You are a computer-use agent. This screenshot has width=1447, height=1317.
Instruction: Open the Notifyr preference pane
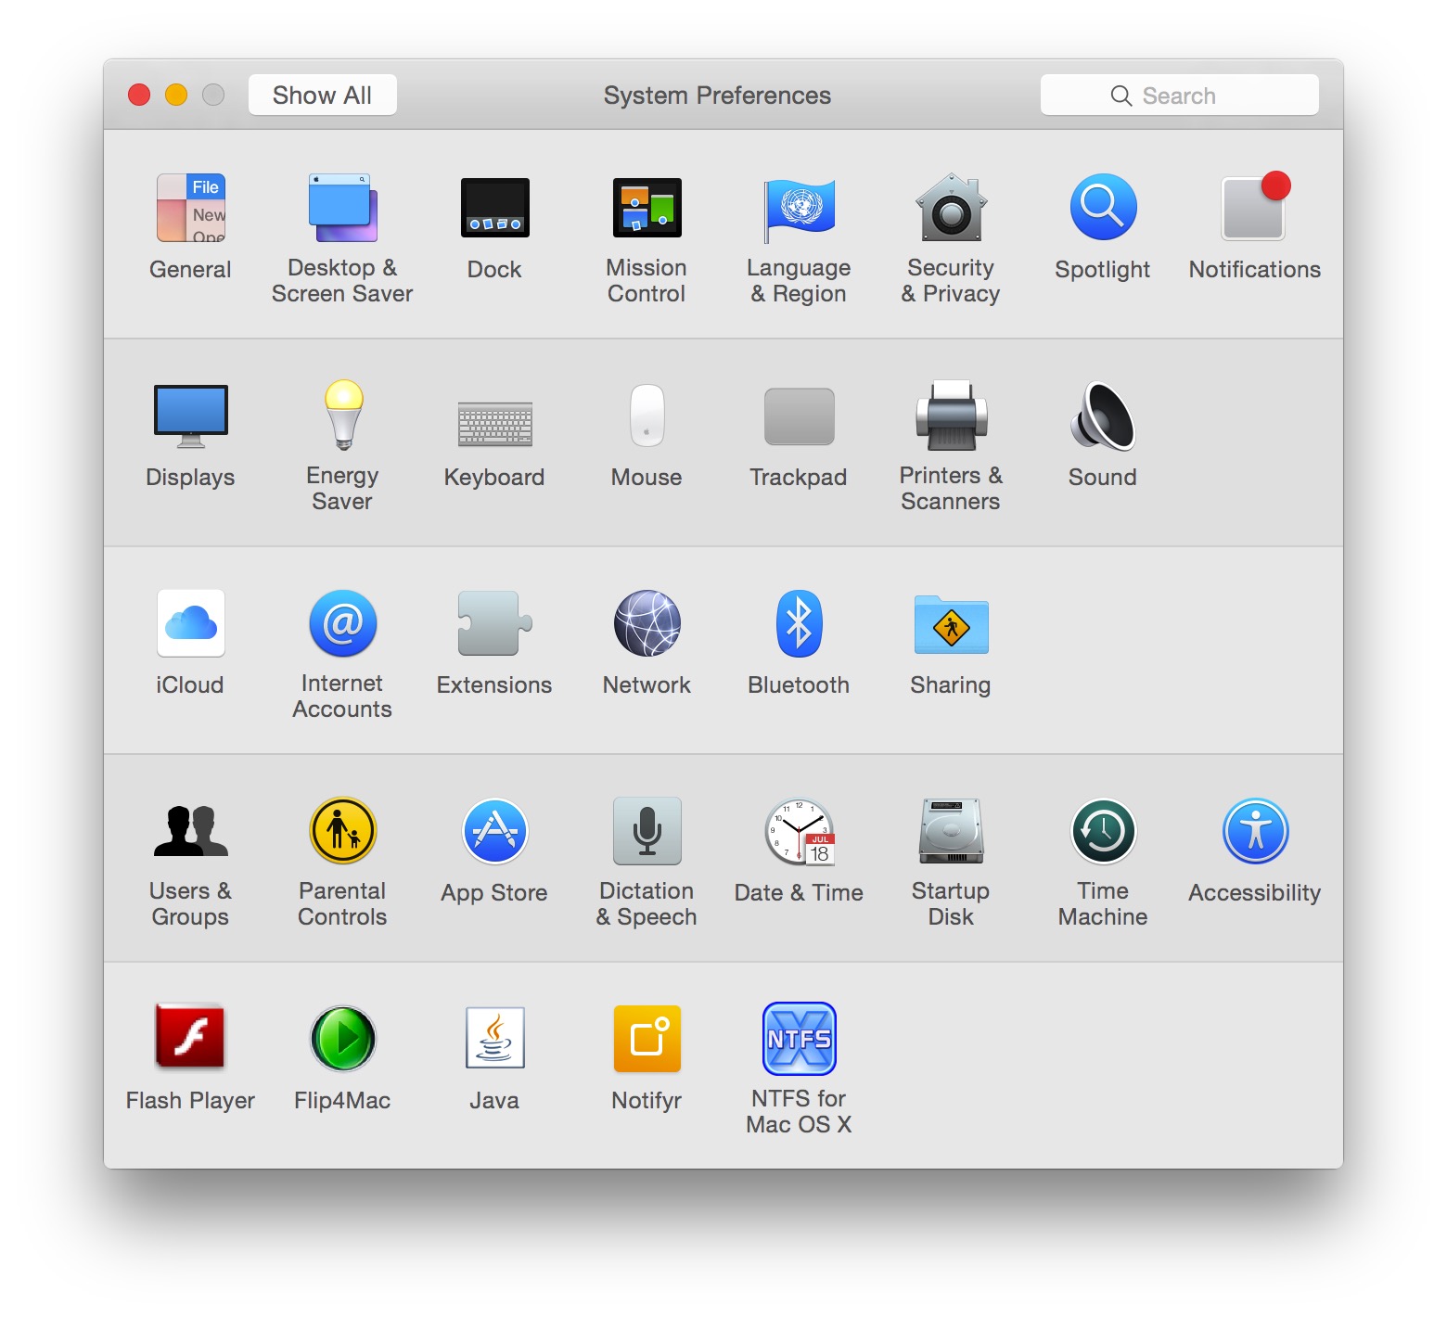pos(647,1040)
